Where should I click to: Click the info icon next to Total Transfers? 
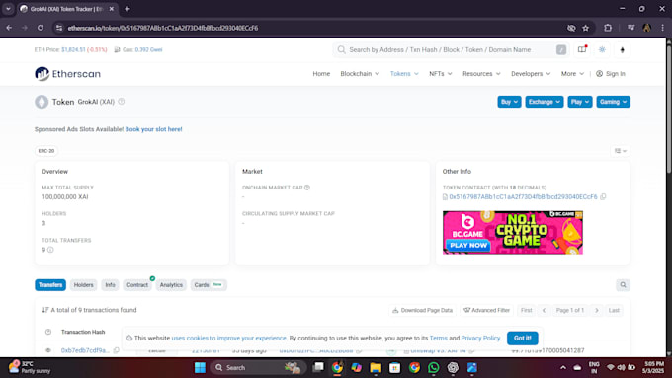[x=50, y=250]
